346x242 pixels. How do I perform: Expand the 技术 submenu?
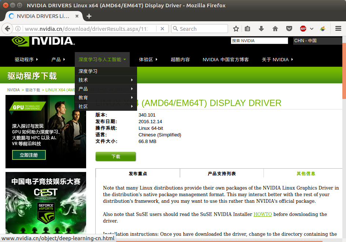point(84,80)
